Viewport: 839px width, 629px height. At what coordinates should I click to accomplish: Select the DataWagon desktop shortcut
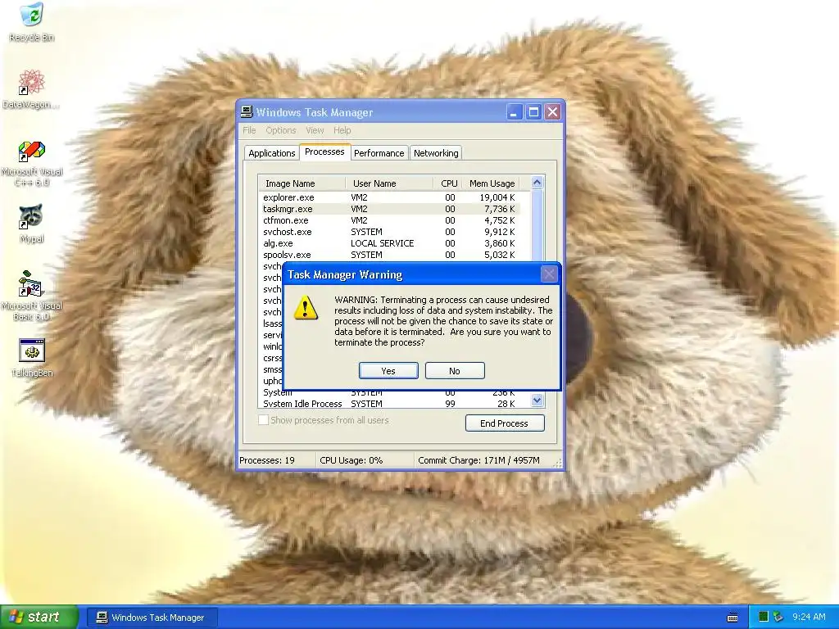30,88
